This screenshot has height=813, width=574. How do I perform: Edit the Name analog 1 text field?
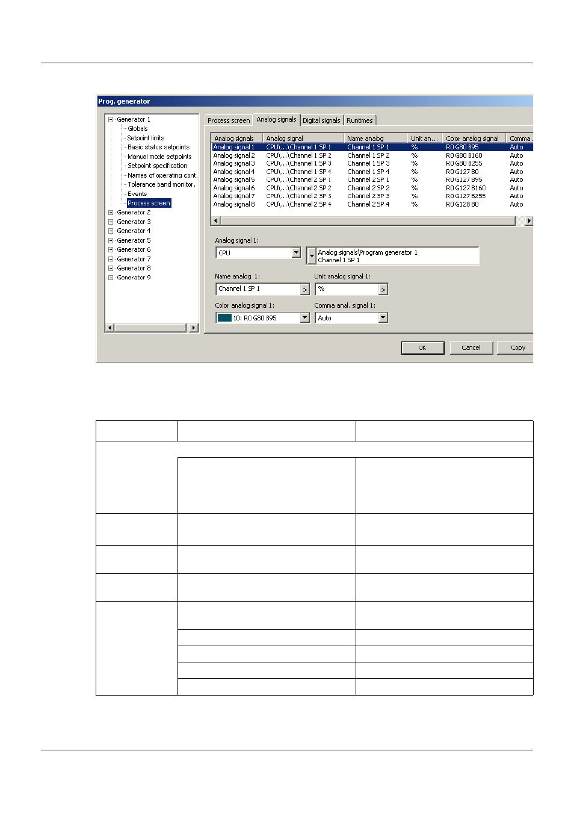[258, 289]
